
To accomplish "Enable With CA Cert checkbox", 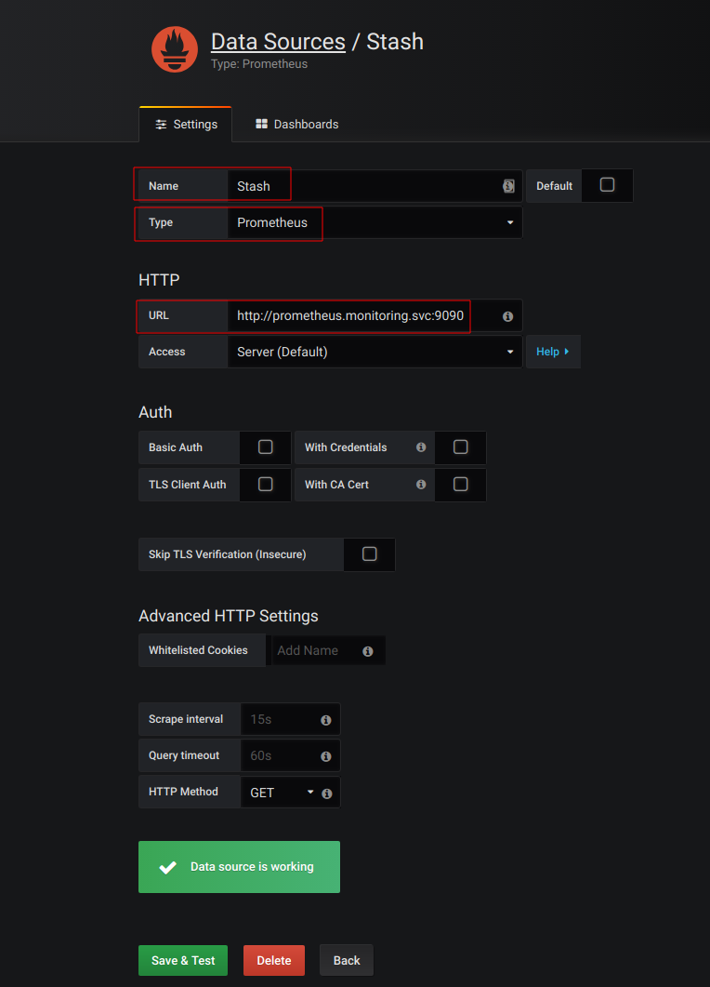I will [460, 484].
